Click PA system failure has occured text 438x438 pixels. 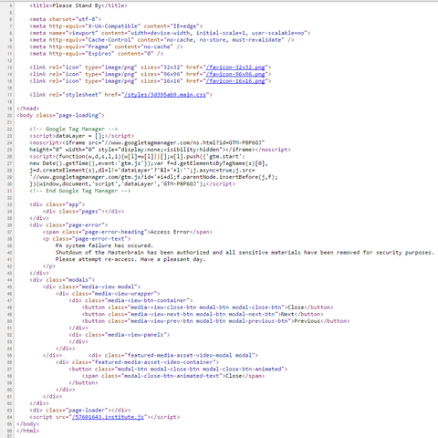[x=104, y=245]
